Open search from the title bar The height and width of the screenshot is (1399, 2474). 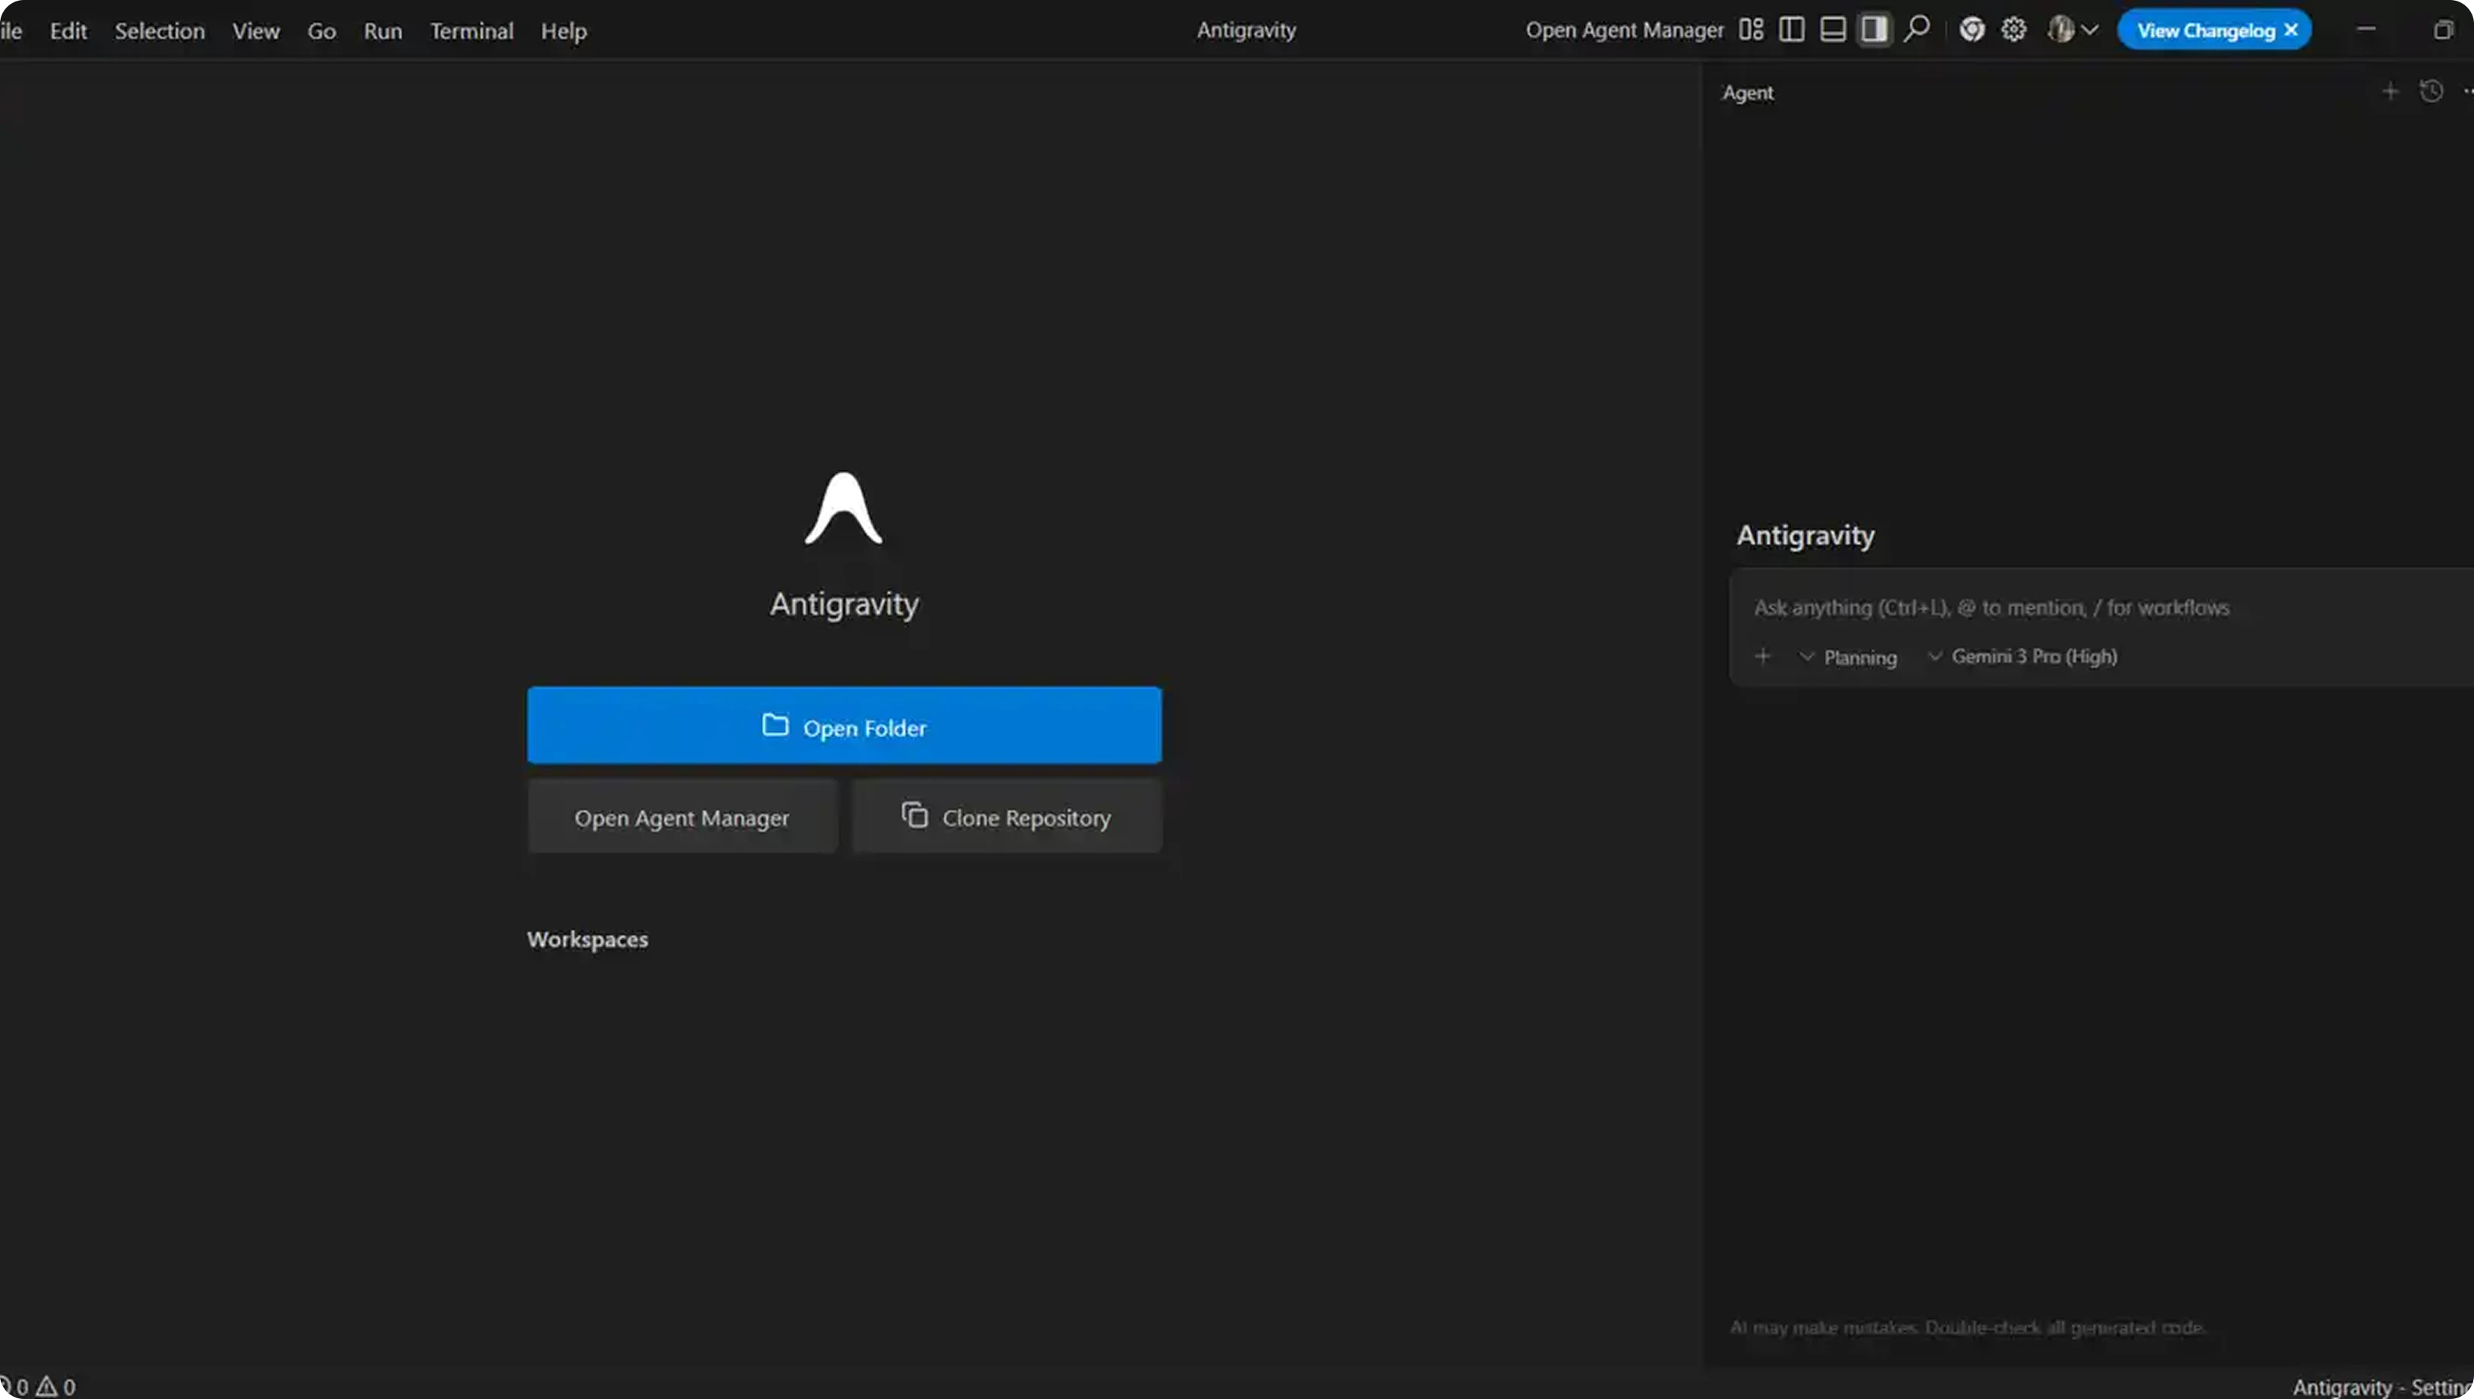1916,29
